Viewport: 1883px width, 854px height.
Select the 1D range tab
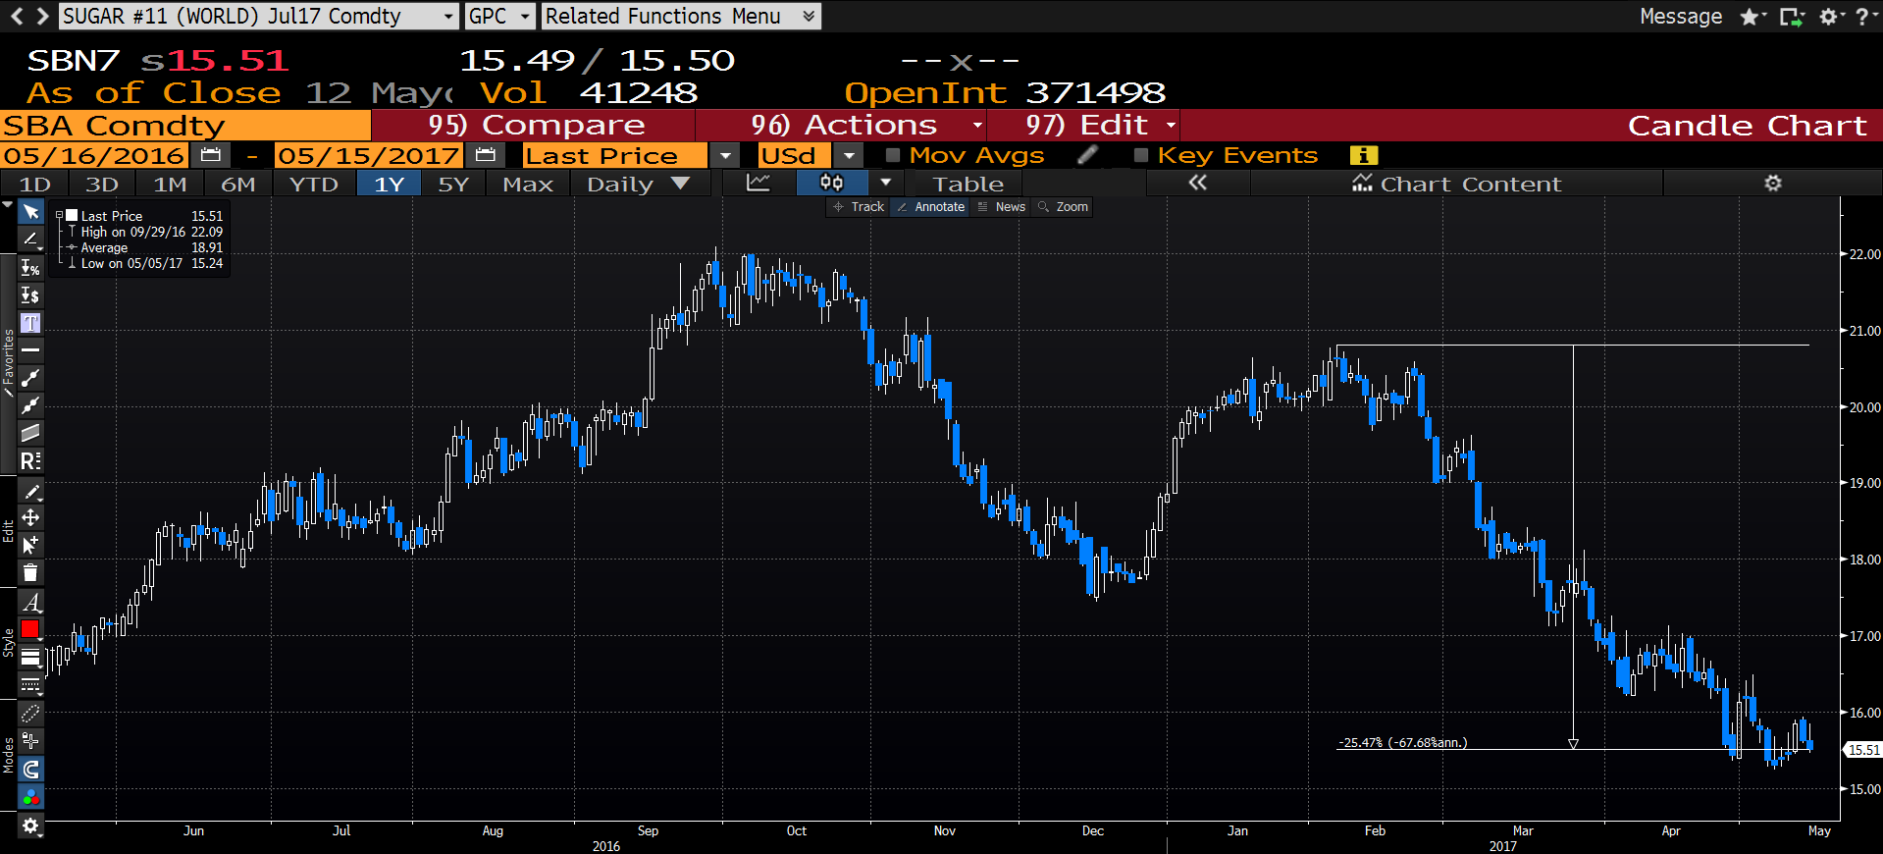[35, 184]
